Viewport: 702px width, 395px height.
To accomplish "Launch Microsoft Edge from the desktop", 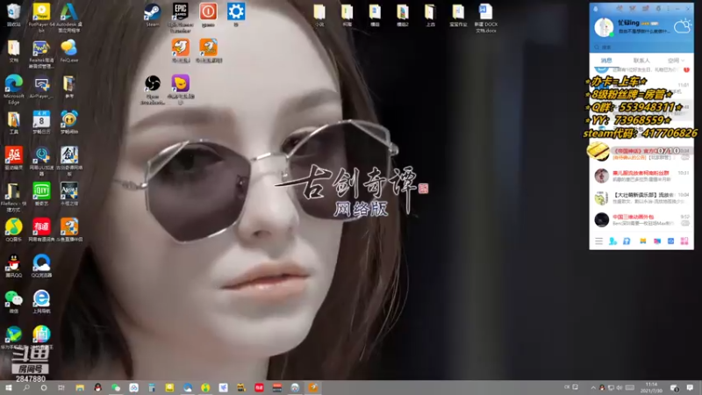I will coord(13,90).
